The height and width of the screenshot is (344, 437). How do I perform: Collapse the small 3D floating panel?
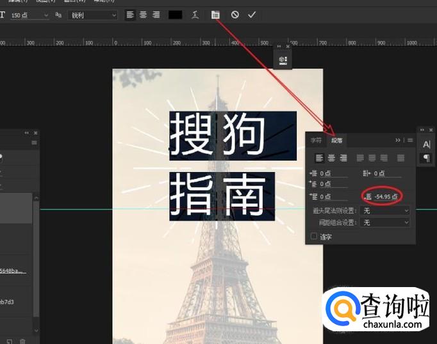(279, 47)
